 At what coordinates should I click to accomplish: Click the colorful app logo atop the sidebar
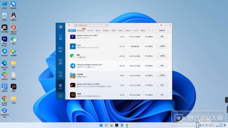pyautogui.click(x=61, y=27)
